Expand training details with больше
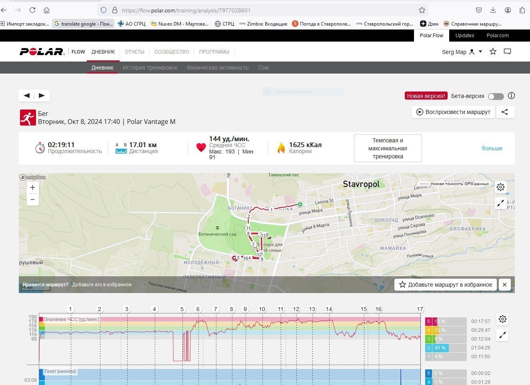Viewport: 530px width, 385px height. [492, 148]
